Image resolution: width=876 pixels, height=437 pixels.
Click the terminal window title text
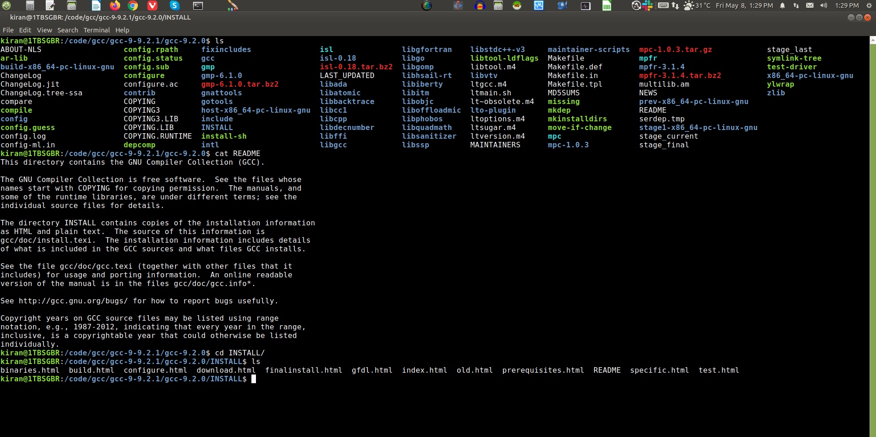coord(100,17)
